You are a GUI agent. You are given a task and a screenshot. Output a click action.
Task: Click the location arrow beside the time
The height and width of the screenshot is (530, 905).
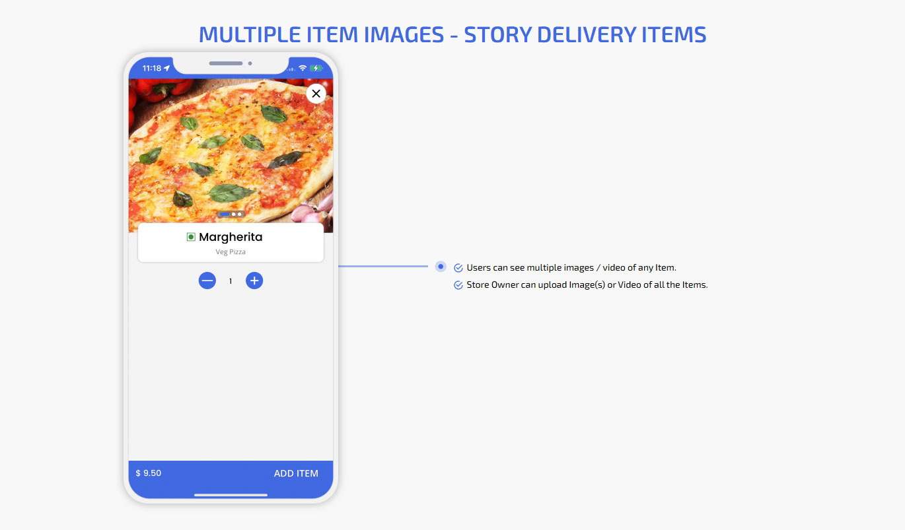pyautogui.click(x=167, y=68)
